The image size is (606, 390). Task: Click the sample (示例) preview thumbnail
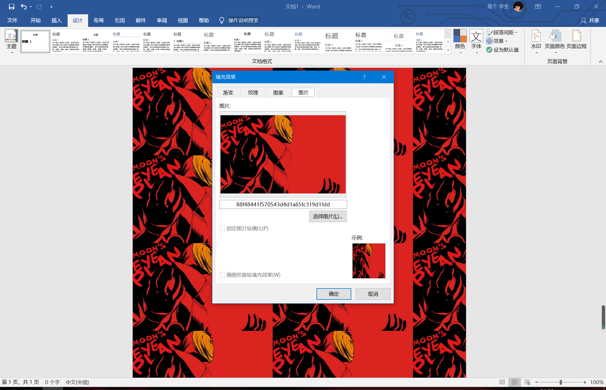(x=369, y=261)
